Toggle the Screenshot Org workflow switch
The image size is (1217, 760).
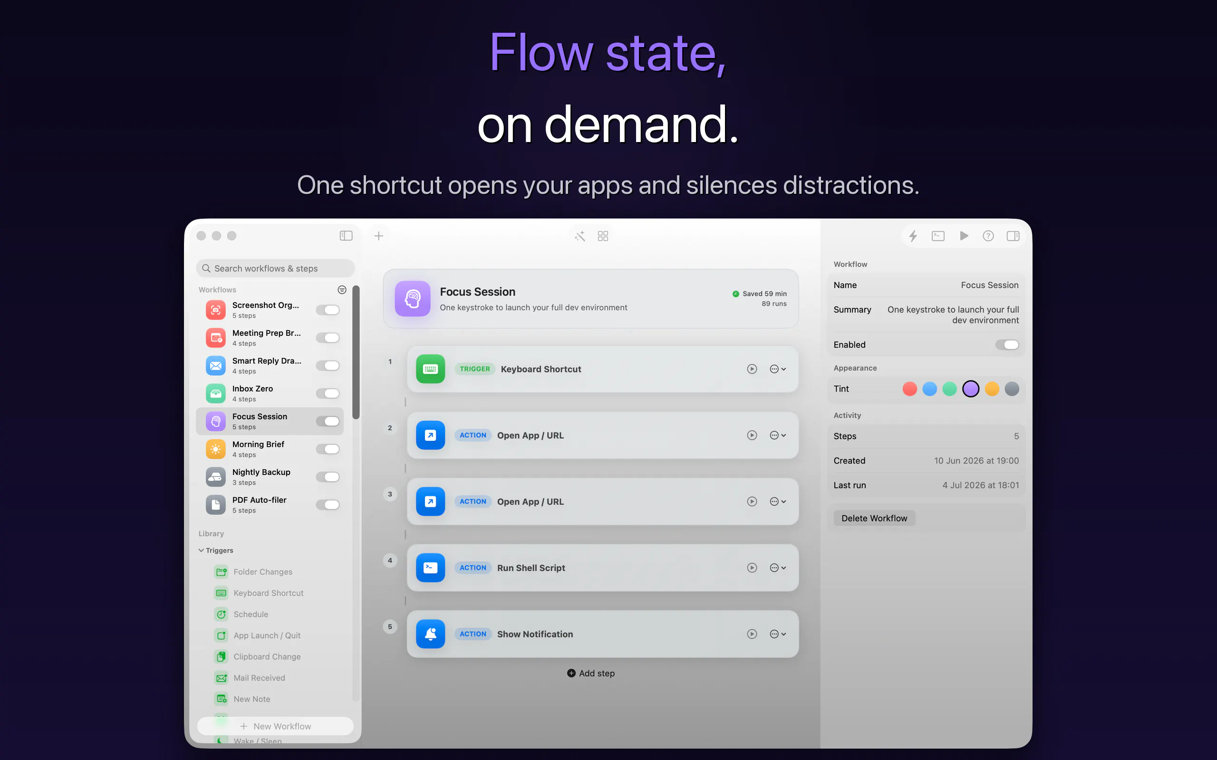coord(328,310)
